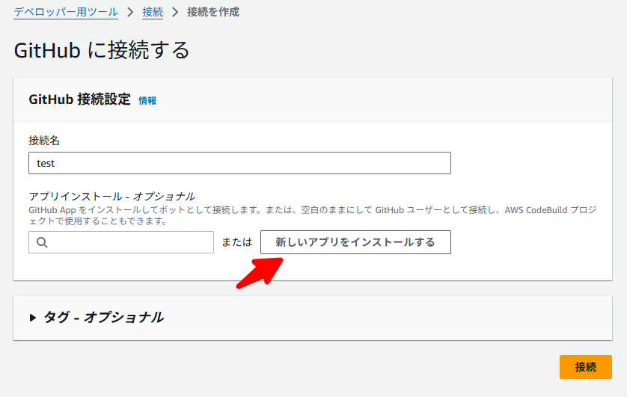Select the 接続を作成 breadcrumb text

point(213,12)
